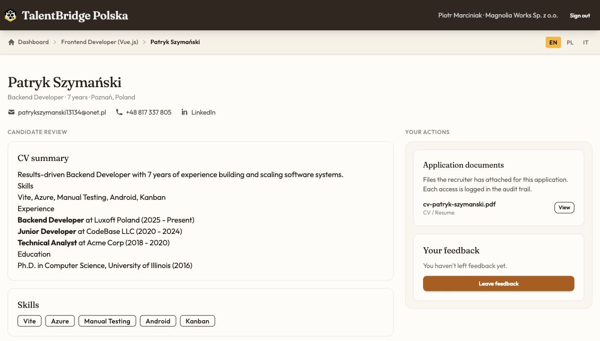Viewport: 600px width, 341px height.
Task: Click the candidate email address
Action: coord(62,112)
